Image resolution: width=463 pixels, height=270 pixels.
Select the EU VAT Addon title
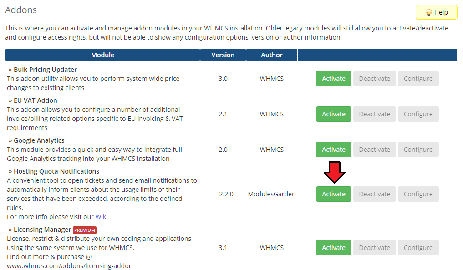click(36, 100)
